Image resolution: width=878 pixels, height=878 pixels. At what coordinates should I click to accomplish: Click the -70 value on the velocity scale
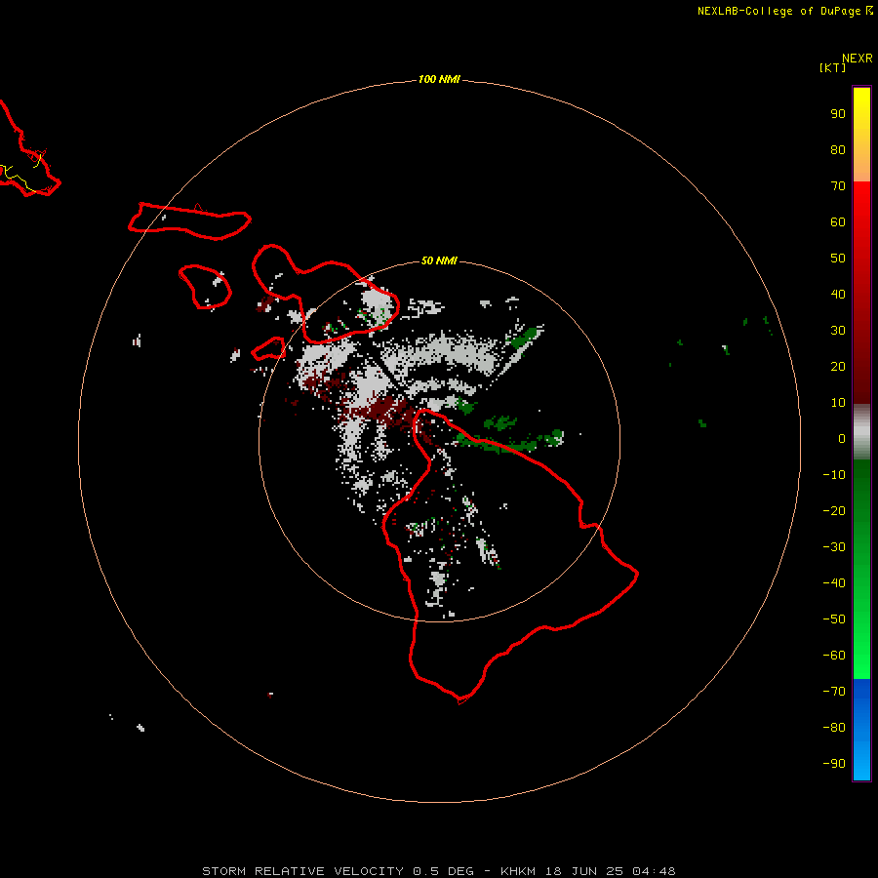[x=834, y=692]
